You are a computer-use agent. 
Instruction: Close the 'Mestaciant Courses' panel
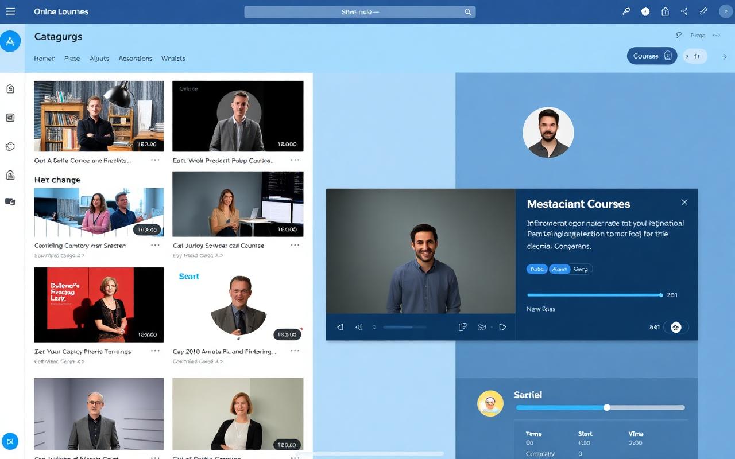[x=684, y=202]
